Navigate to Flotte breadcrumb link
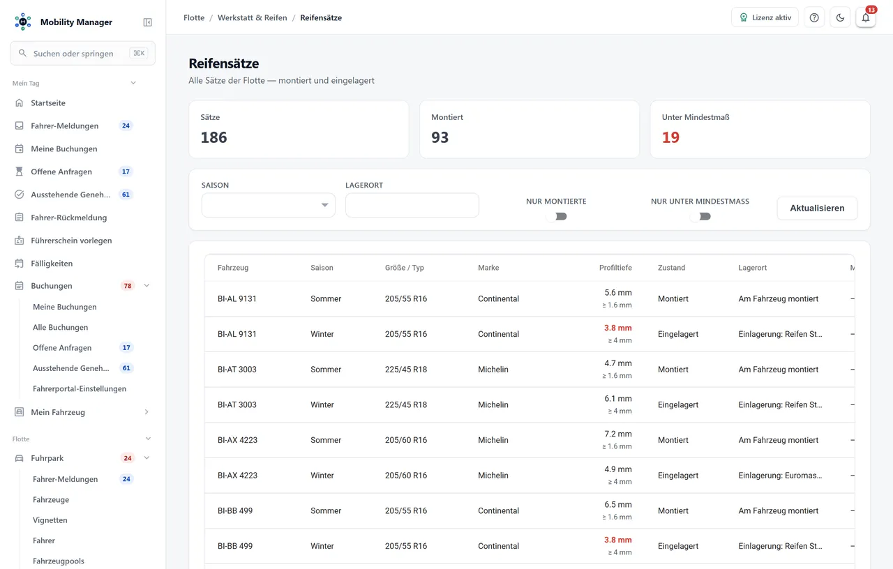Viewport: 893px width, 569px height. (194, 18)
